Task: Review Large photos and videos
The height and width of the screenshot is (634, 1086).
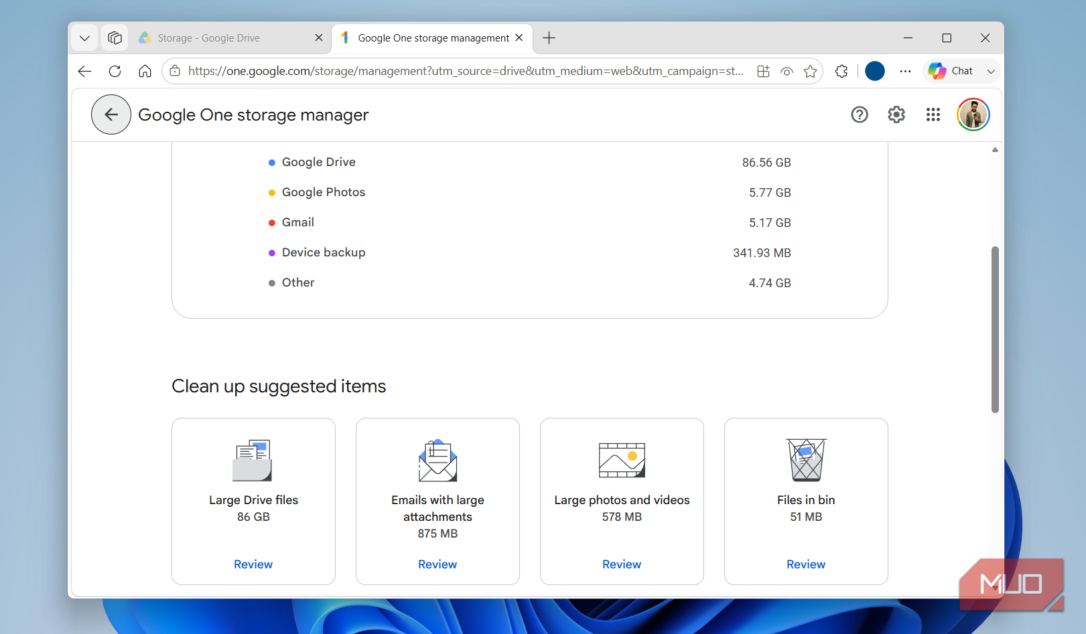Action: 622,564
